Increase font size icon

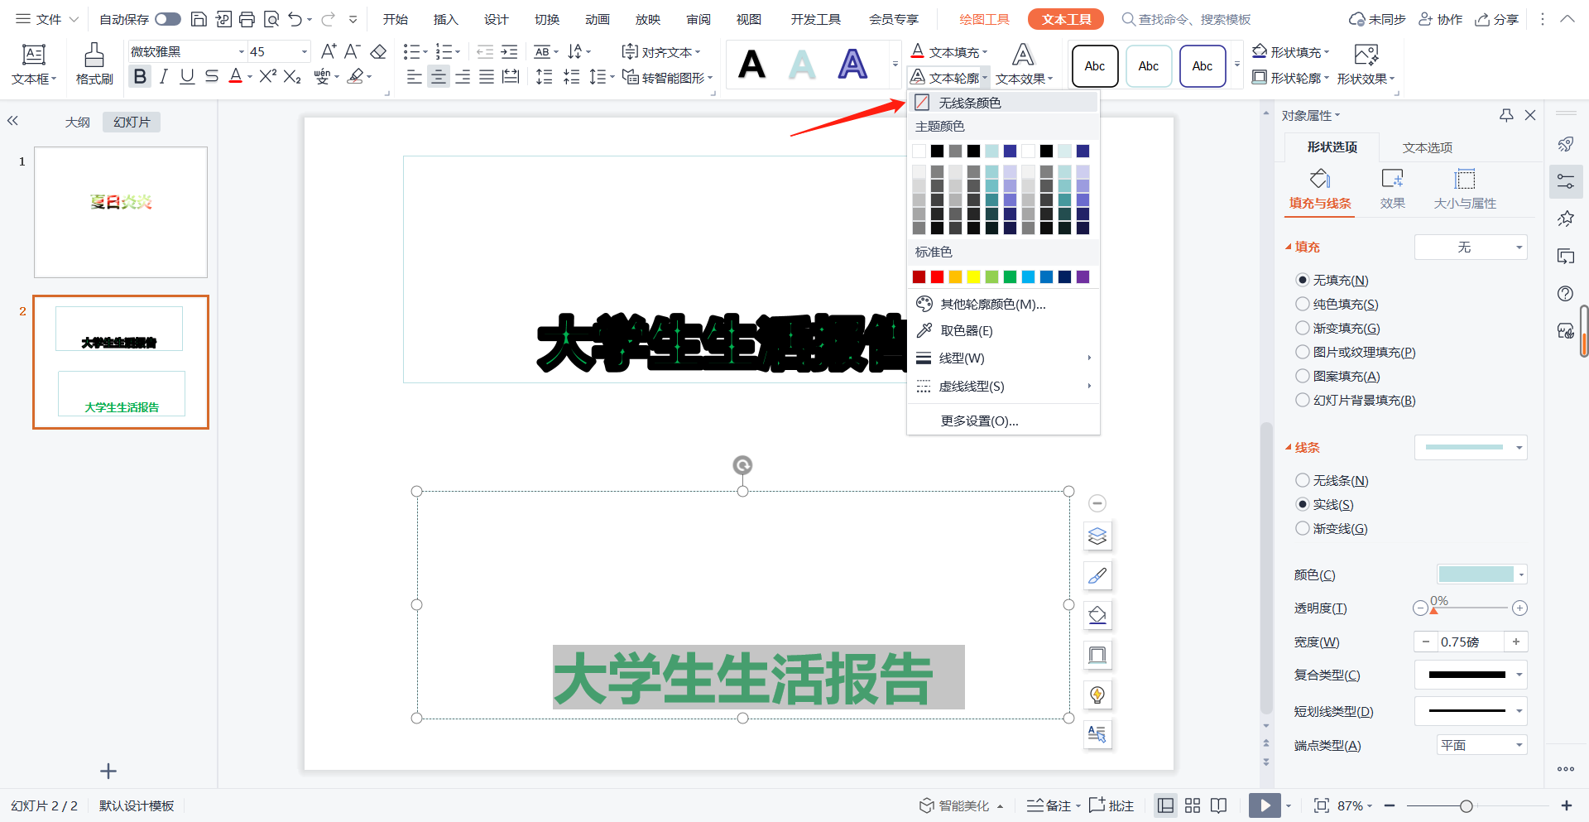coord(329,51)
